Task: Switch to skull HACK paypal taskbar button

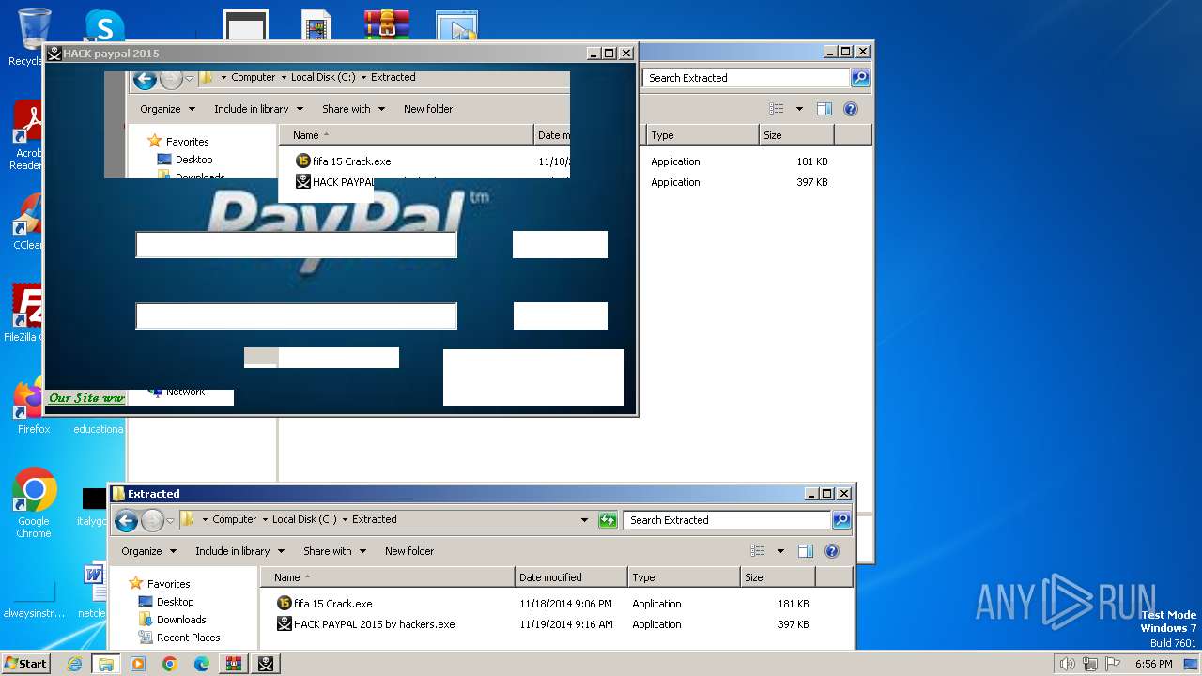Action: coord(266,664)
